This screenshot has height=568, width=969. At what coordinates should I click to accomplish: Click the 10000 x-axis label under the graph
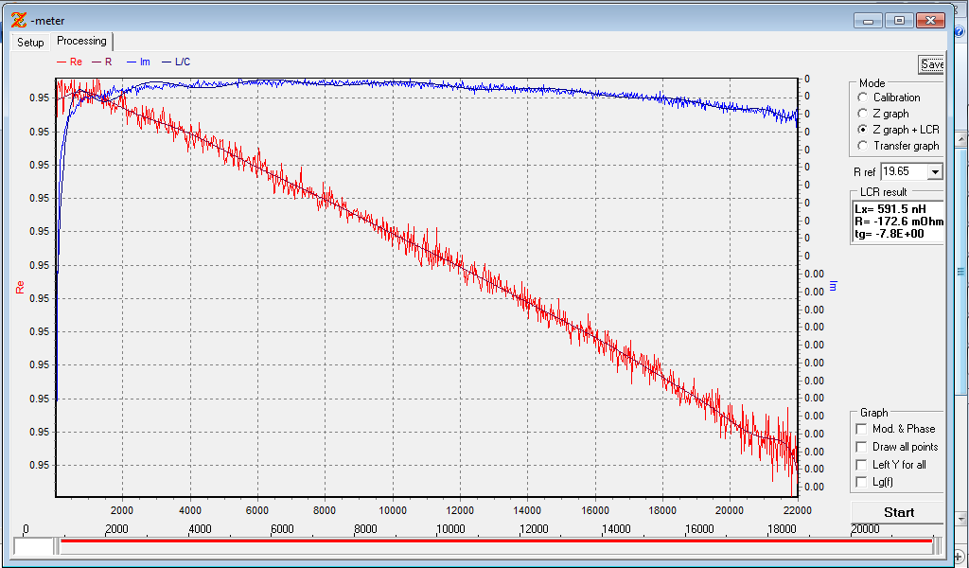pos(393,510)
